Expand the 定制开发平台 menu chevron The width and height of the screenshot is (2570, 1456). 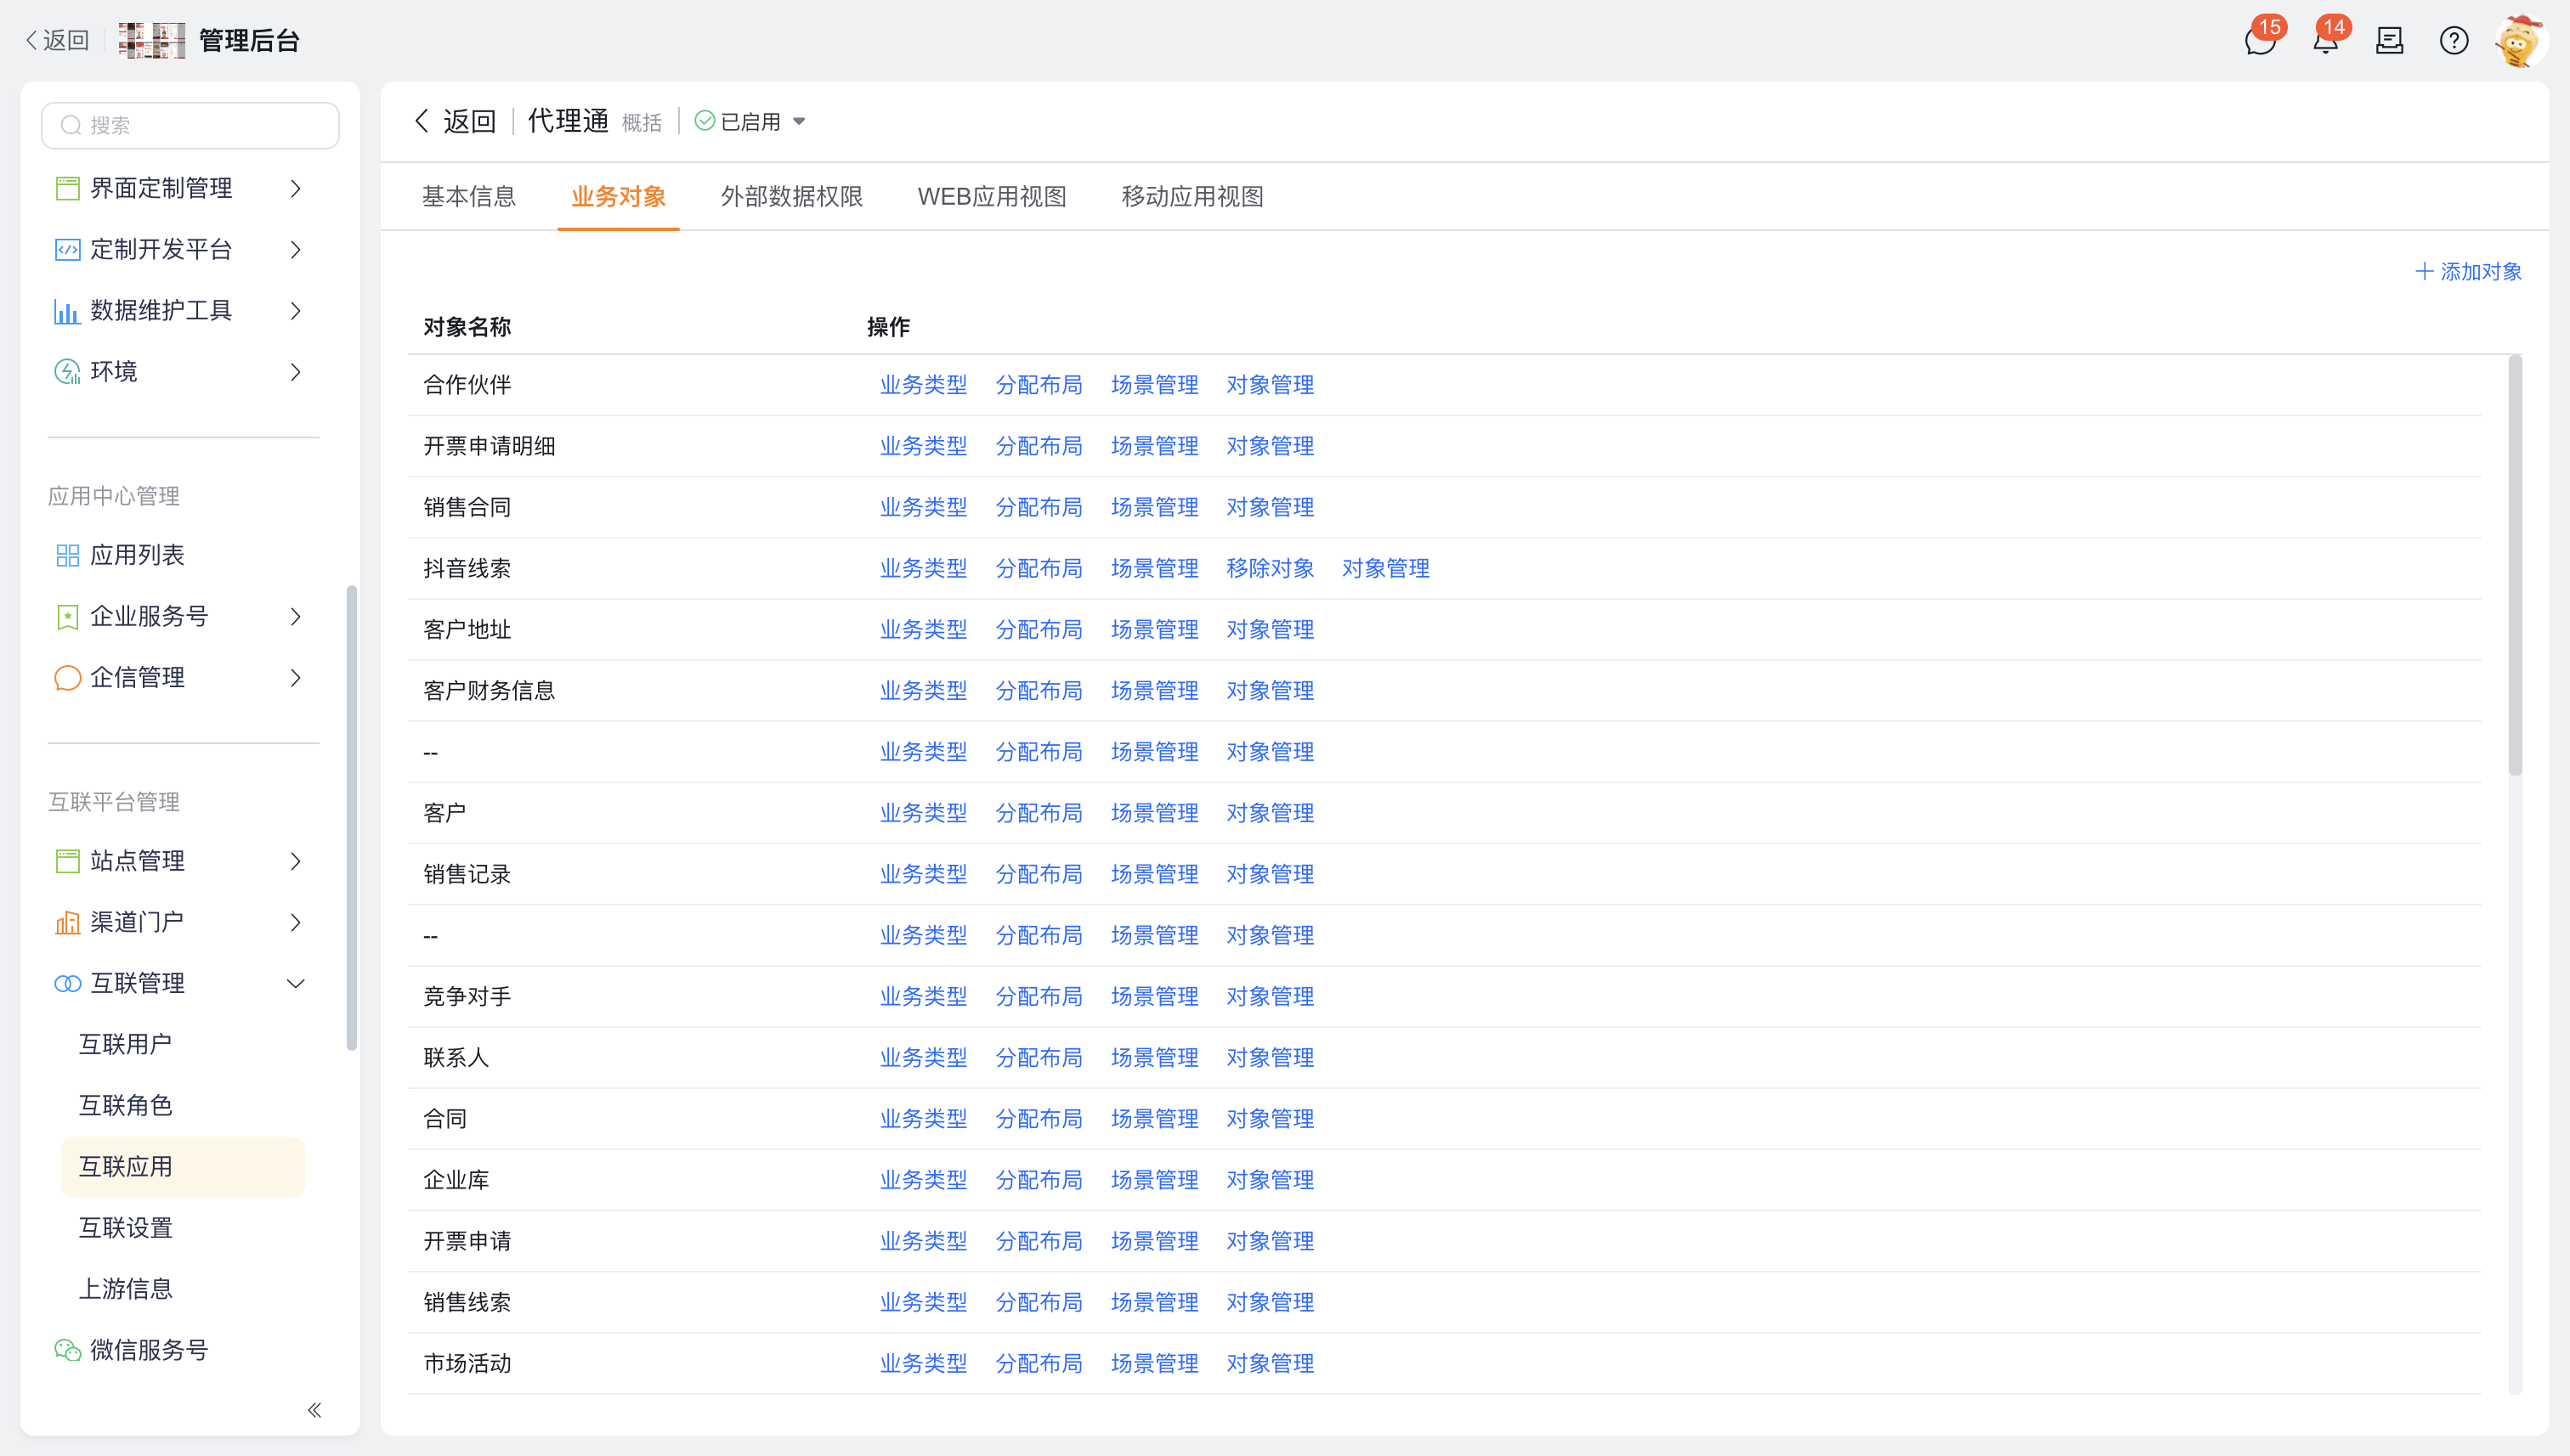pyautogui.click(x=295, y=249)
